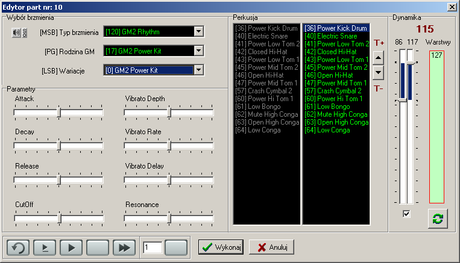Screen dimensions: 460x263
Task: Select green [36] Power Kick Drum entry
Action: pyautogui.click(x=336, y=28)
